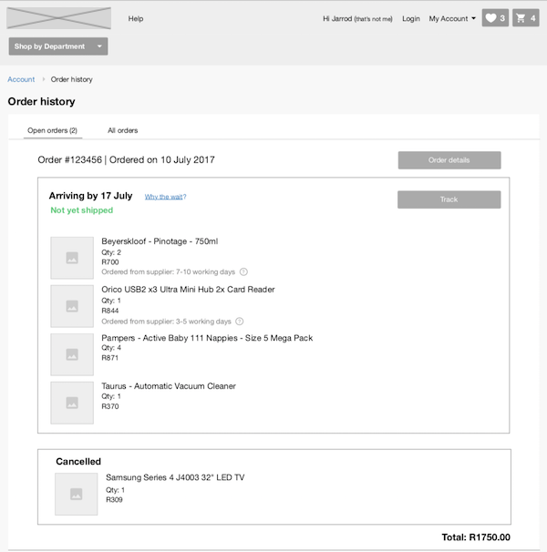547x552 pixels.
Task: Open the 'Why the wait?' link
Action: (x=165, y=197)
